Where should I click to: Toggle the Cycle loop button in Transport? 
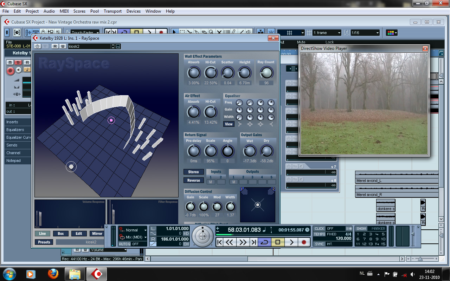(264, 242)
